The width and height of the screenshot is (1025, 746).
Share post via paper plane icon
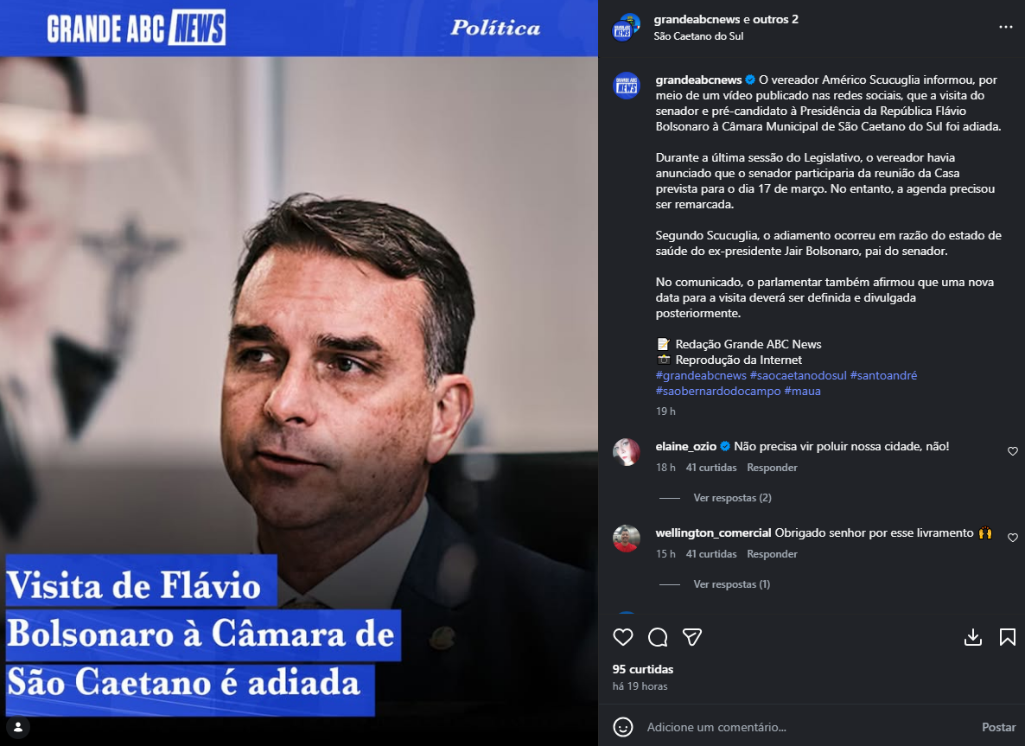692,637
